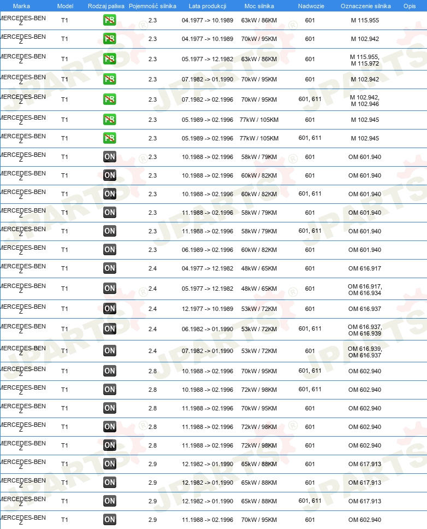The width and height of the screenshot is (427, 529).
Task: Click ON icon in 06.1982 -> 01.1990 row
Action: point(110,328)
